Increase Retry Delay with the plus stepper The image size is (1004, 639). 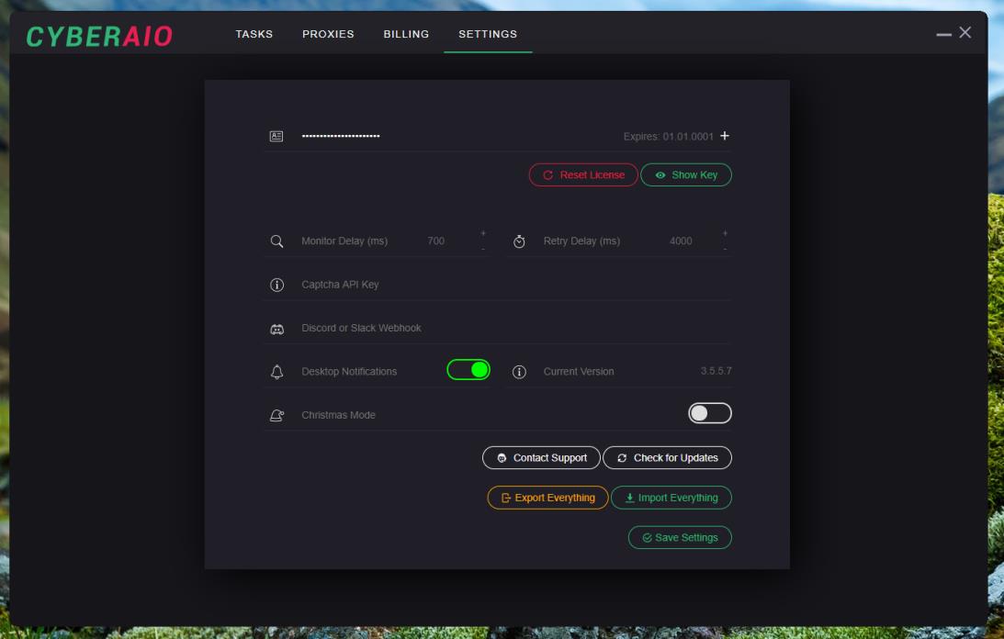(x=725, y=233)
